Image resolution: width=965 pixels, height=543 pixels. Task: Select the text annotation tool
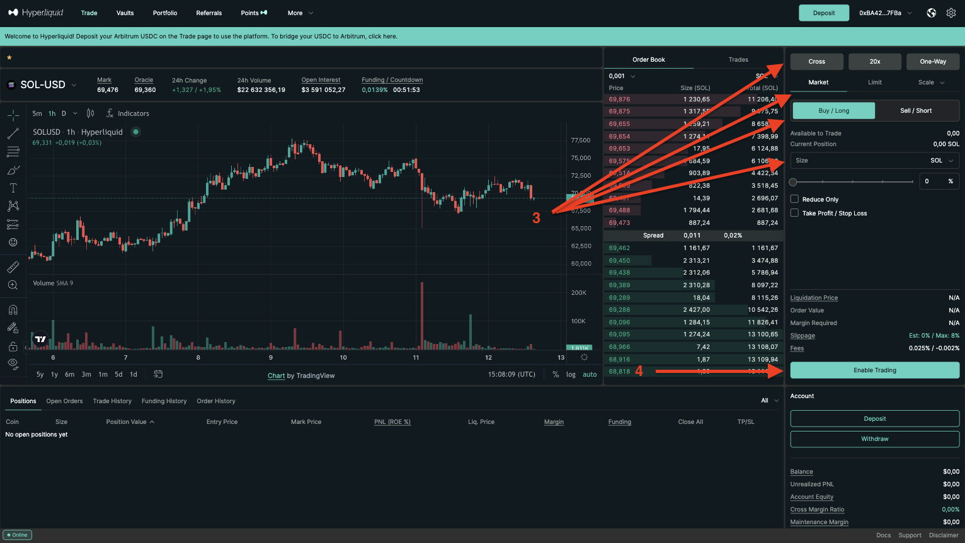tap(13, 187)
